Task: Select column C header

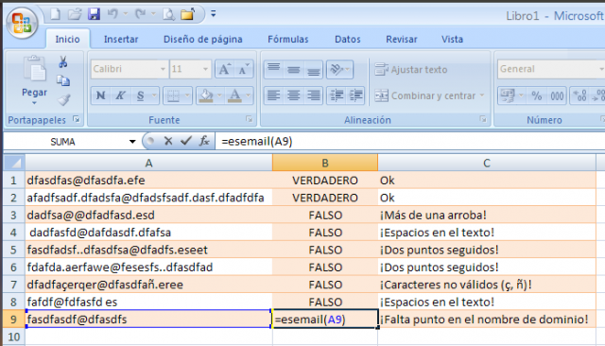Action: click(x=487, y=163)
